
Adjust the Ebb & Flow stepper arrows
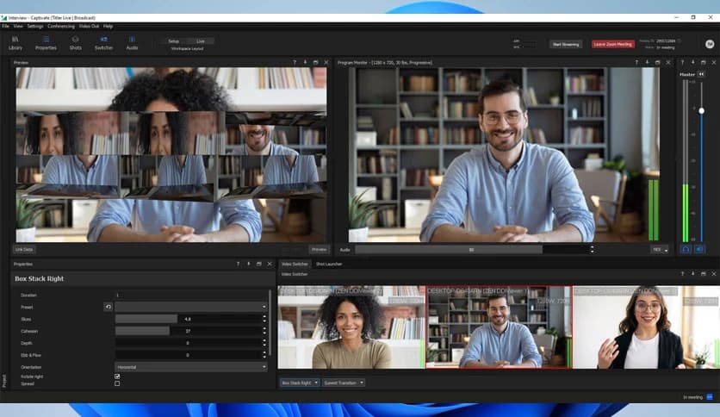pyautogui.click(x=264, y=355)
